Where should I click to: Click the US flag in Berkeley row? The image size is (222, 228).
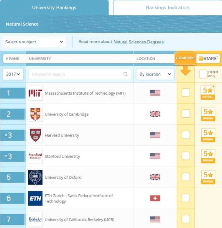click(155, 219)
